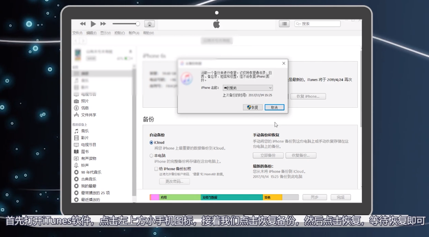Open the 最常播放的 25 项 playlist

(95, 193)
